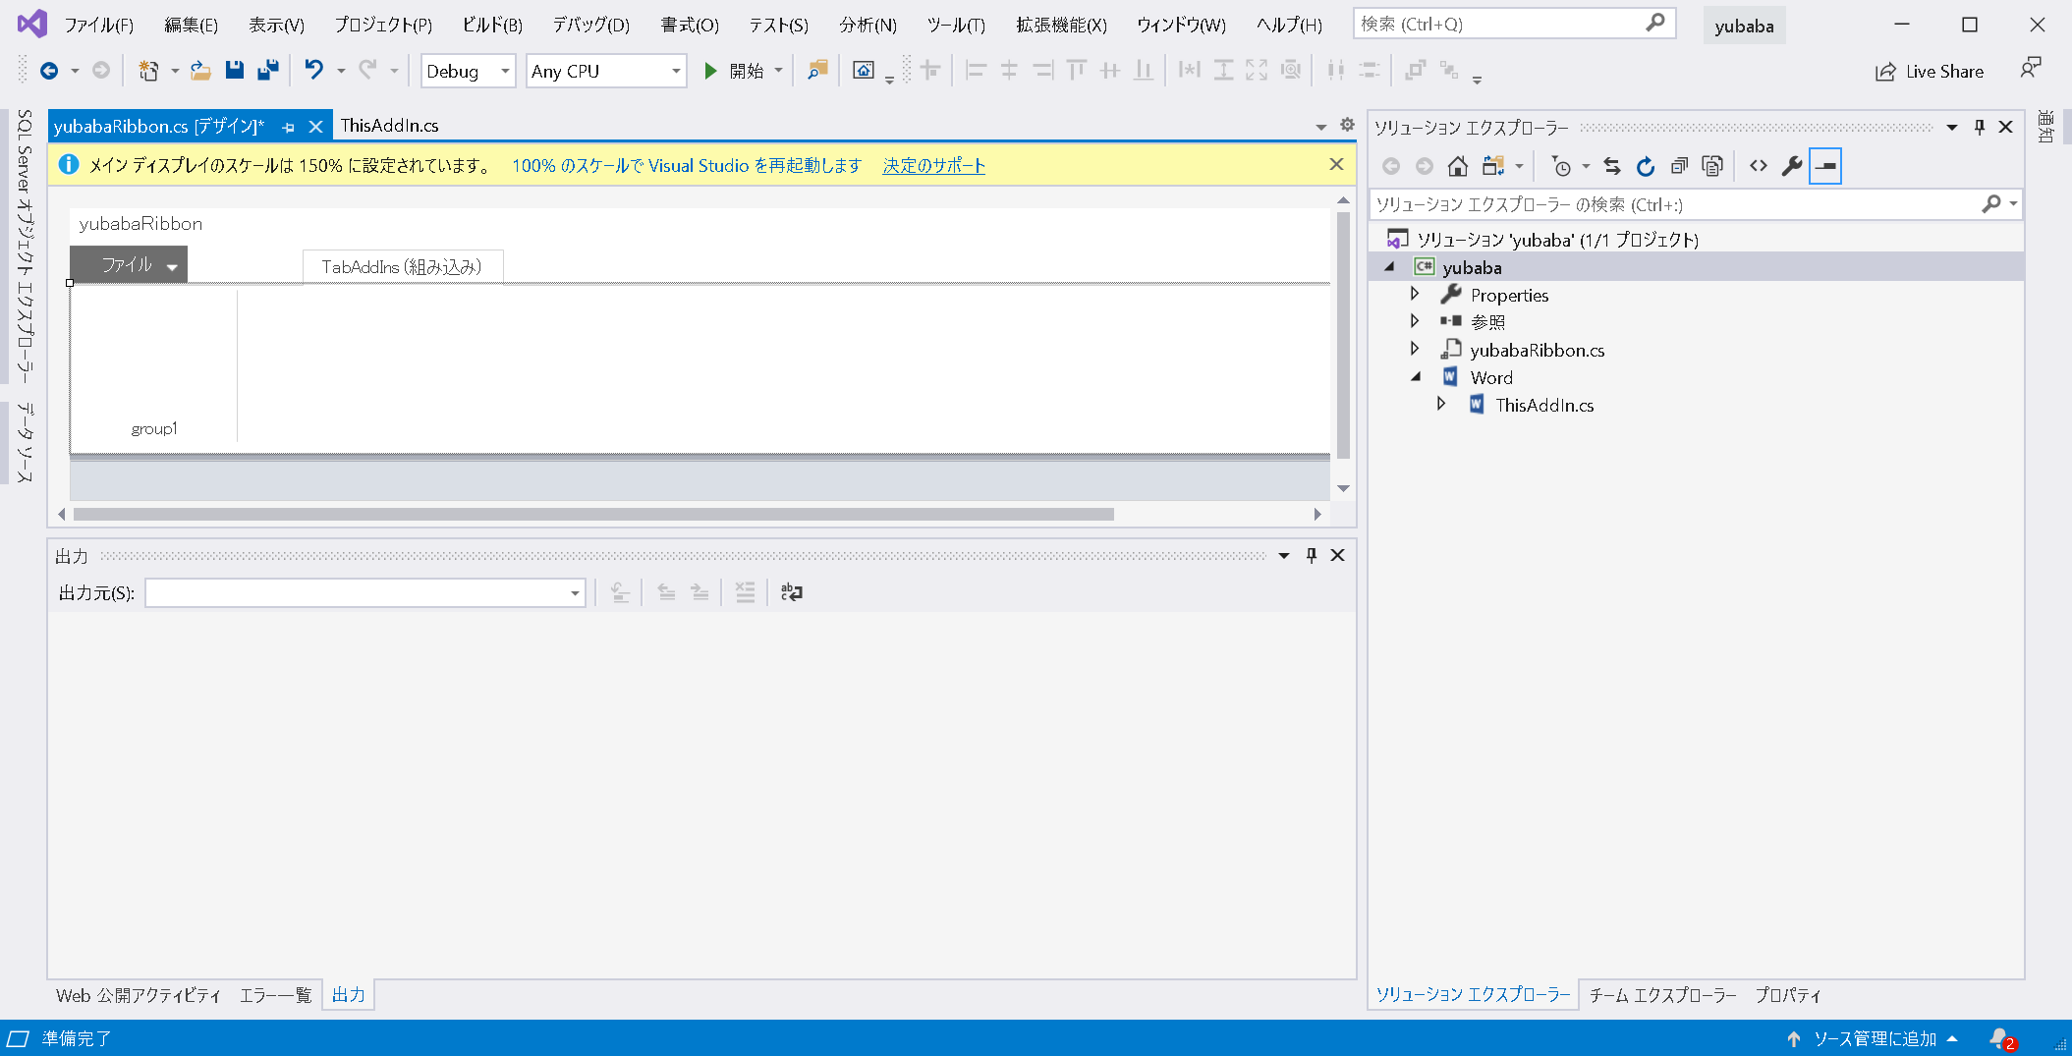Open the feedback icon beside Live Share
2072x1056 pixels.
[2030, 69]
